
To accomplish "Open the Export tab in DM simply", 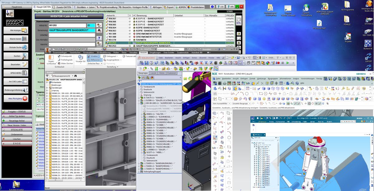I will point(169,7).
